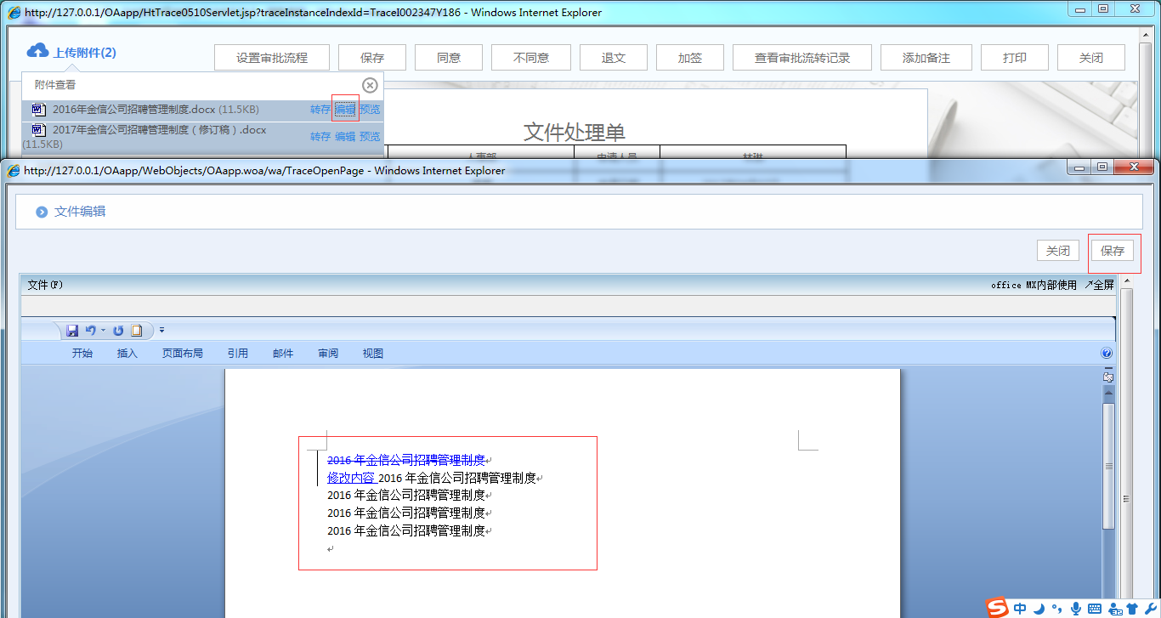This screenshot has width=1161, height=618.
Task: Switch to the 引用 ribbon tab
Action: 238,354
